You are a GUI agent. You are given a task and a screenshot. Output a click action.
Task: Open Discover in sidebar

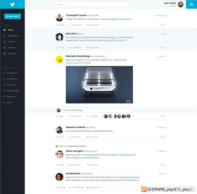pyautogui.click(x=10, y=42)
